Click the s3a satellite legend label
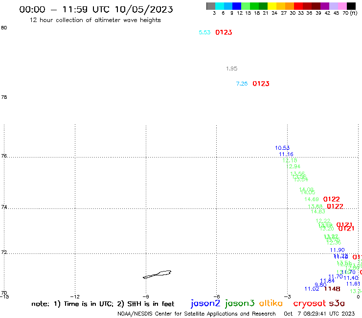Viewport: 362px width, 318px height. [337, 303]
